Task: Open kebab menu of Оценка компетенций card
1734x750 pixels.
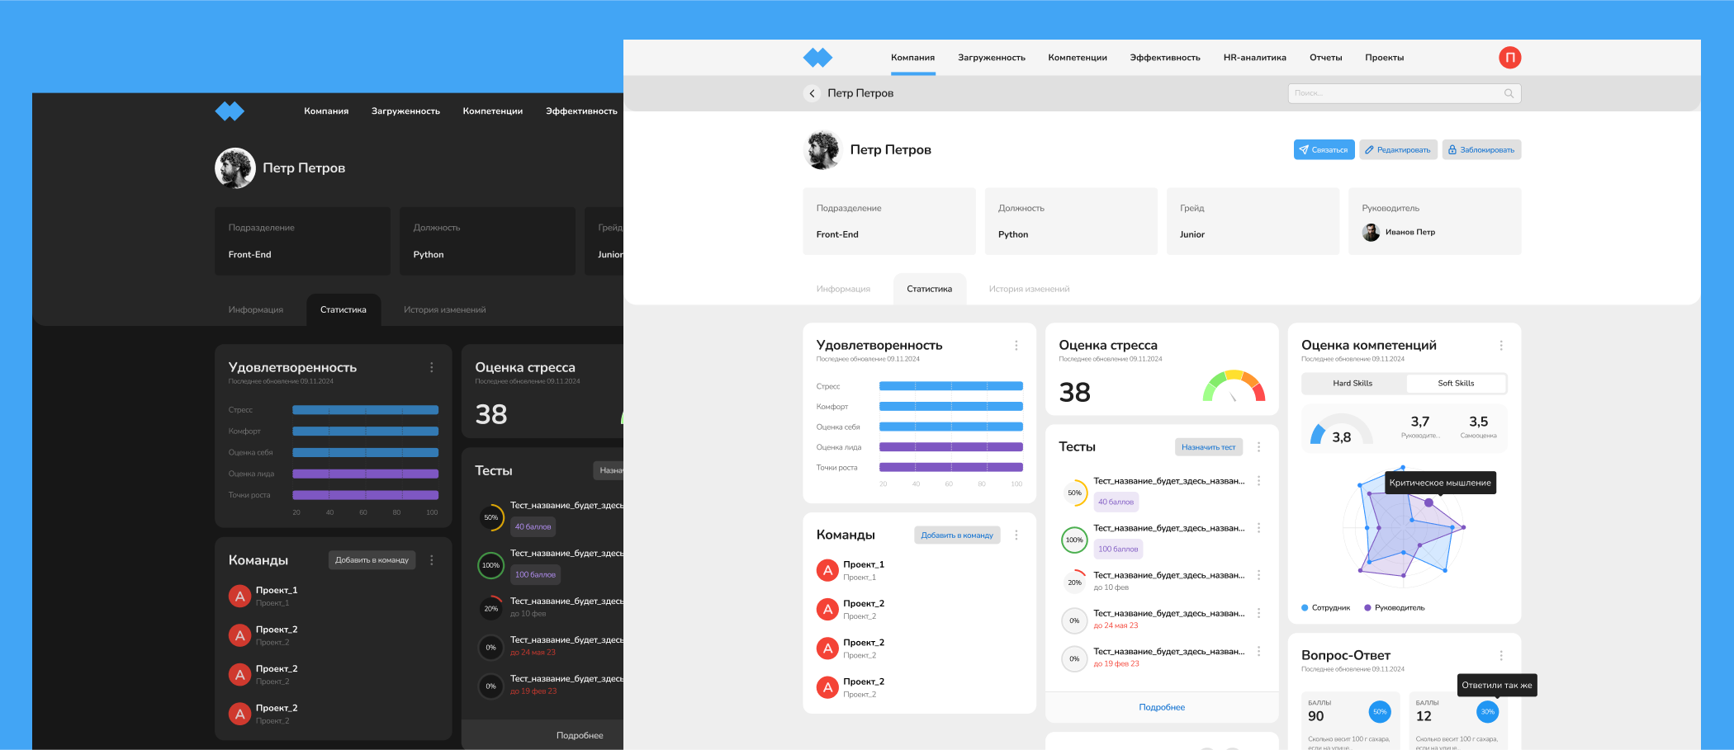Action: point(1500,346)
